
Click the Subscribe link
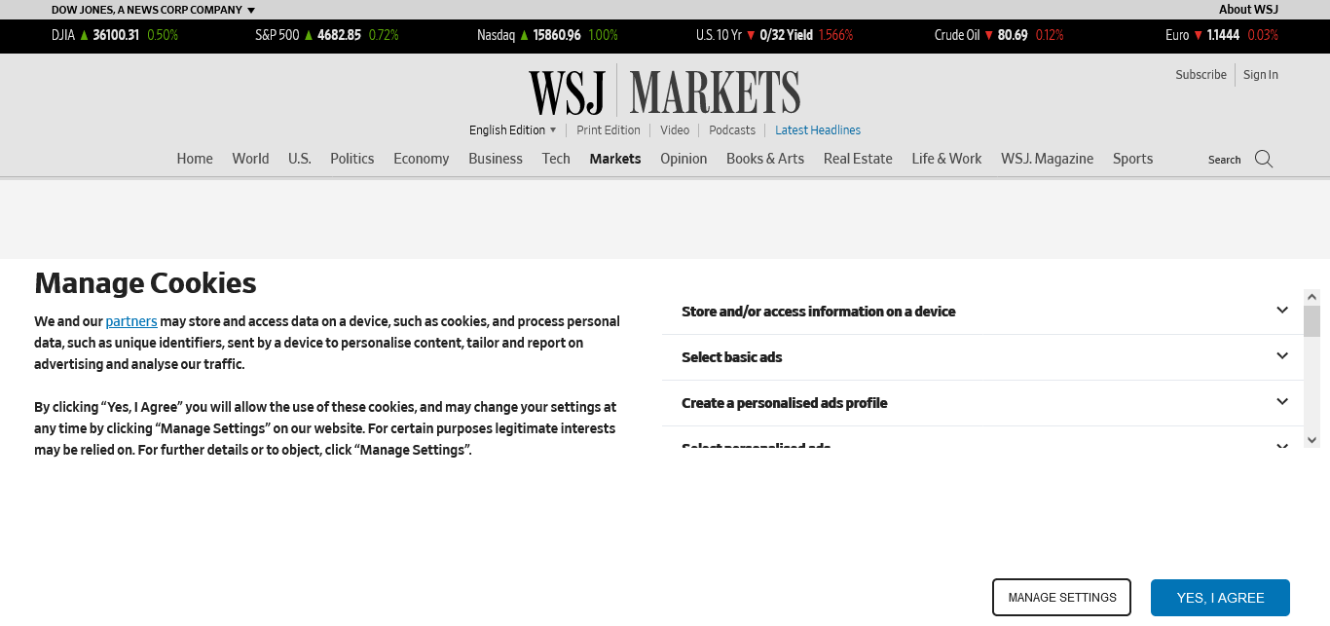(x=1201, y=75)
